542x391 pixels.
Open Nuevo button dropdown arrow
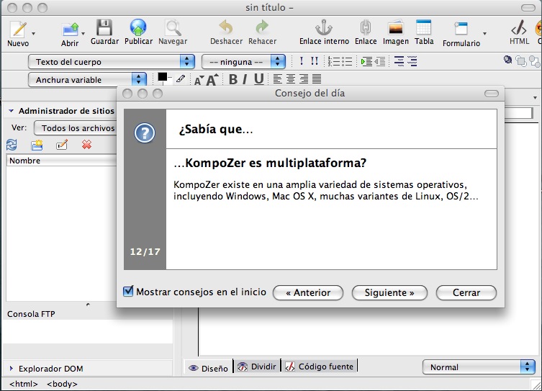point(34,34)
